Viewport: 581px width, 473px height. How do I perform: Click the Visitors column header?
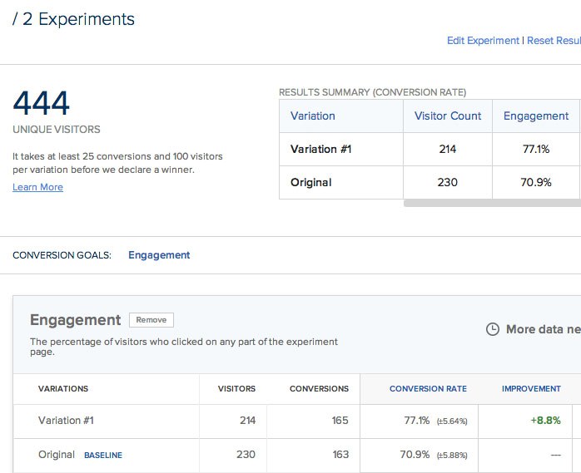[236, 388]
